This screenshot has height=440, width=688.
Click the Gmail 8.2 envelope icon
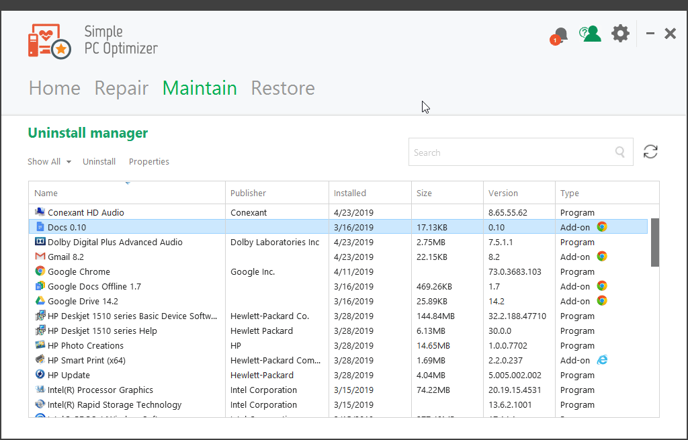pyautogui.click(x=40, y=256)
